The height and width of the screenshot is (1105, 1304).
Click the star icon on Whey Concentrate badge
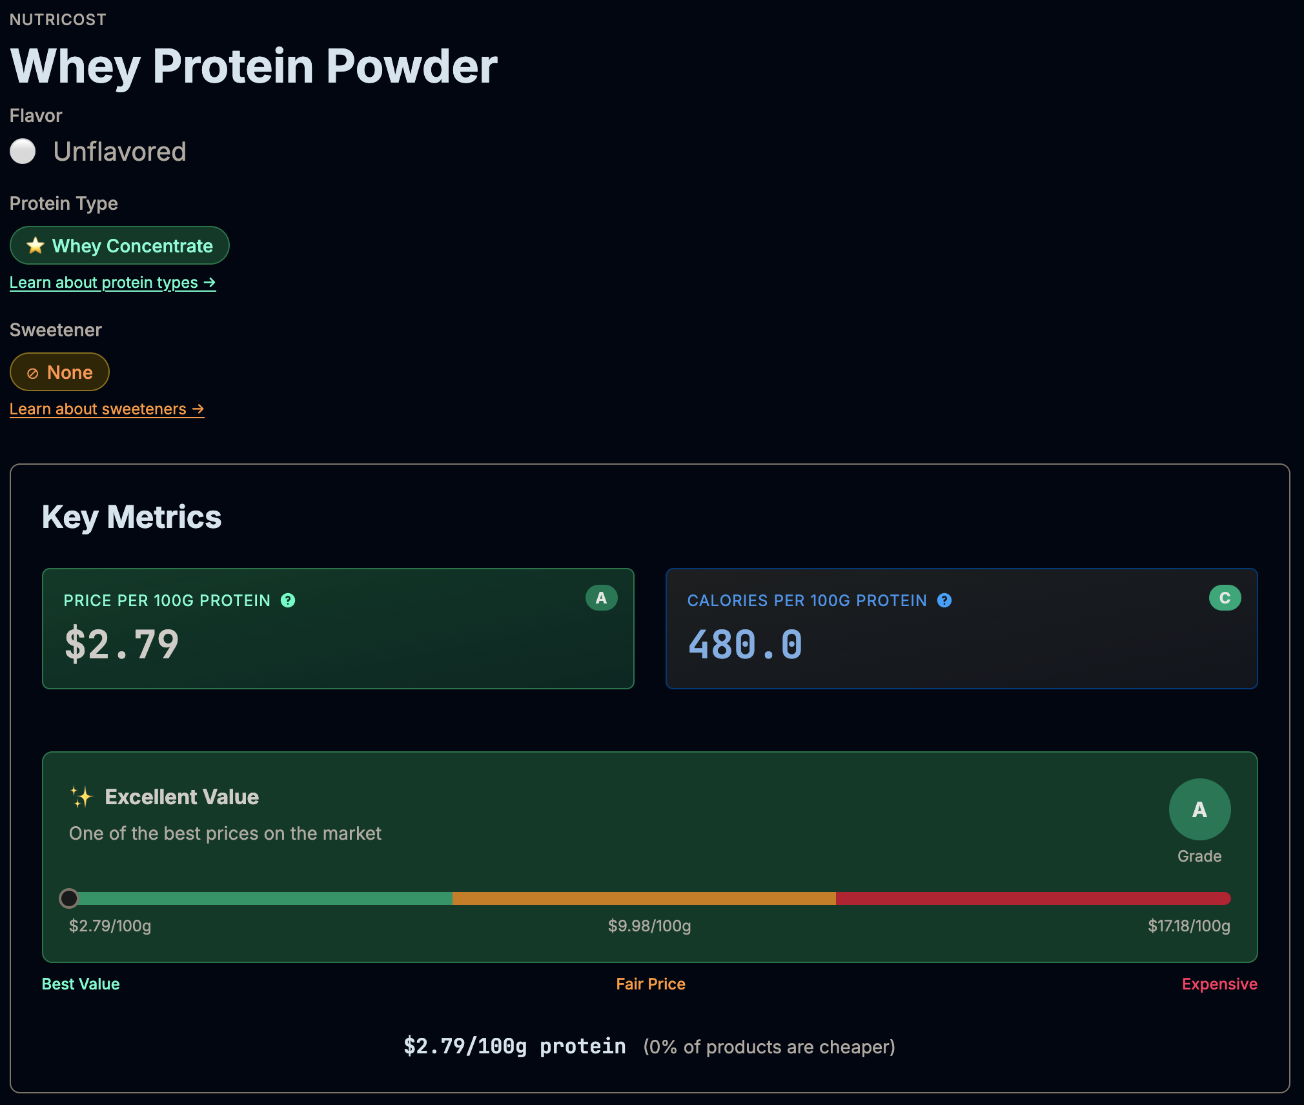click(36, 245)
